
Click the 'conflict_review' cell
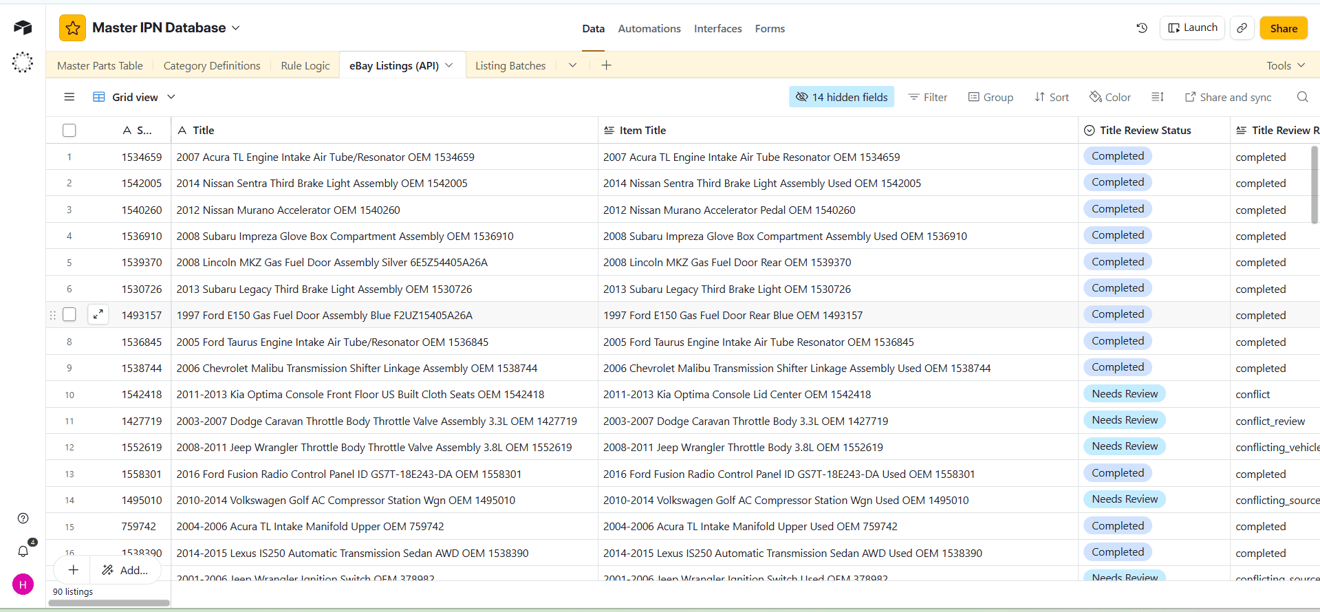1275,421
